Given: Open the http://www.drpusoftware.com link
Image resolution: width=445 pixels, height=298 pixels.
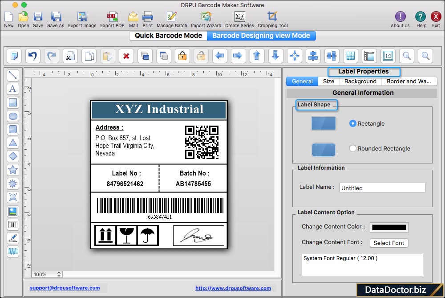Looking at the screenshot, I should pyautogui.click(x=233, y=288).
